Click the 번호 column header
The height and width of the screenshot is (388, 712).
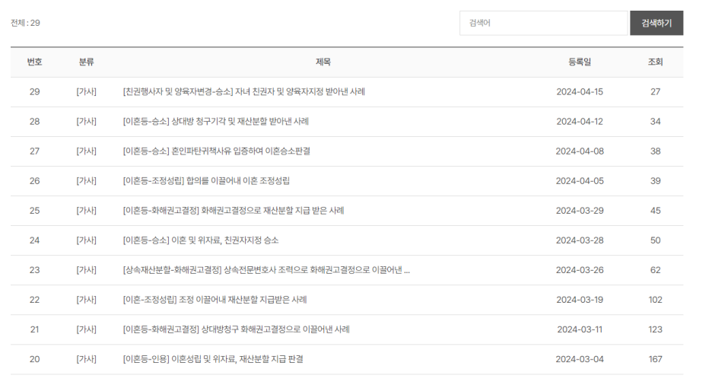[34, 62]
